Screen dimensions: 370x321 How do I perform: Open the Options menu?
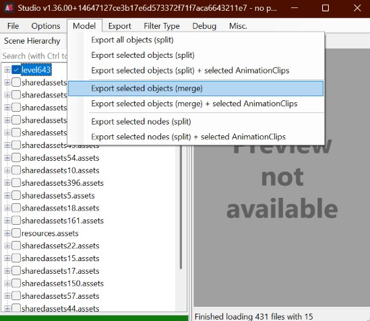(46, 26)
